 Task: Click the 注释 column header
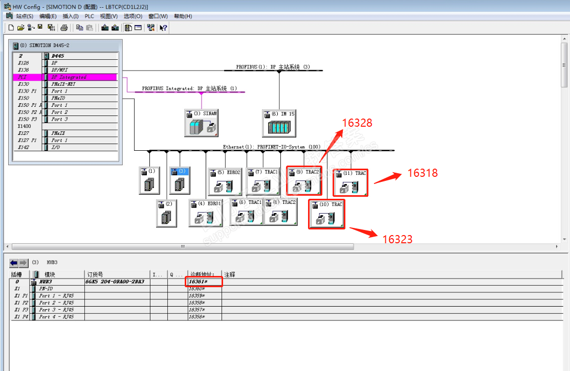(x=392, y=274)
